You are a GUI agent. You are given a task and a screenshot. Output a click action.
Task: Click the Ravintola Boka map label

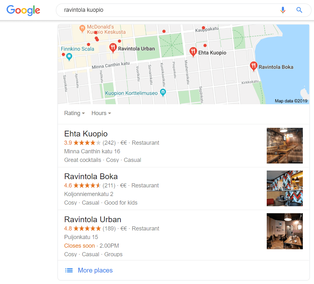[x=276, y=67]
